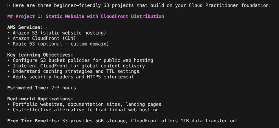
Task: Click the green prompt arrow symbol
Action: point(9,5)
